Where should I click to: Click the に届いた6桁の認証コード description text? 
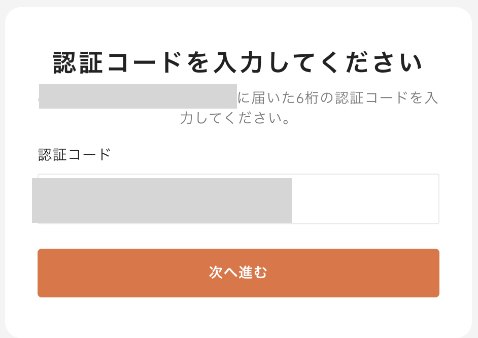coord(337,97)
